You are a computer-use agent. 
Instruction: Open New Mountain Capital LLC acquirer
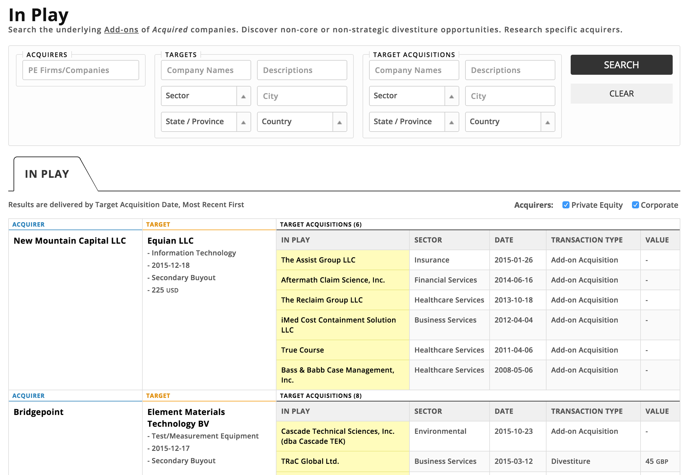(70, 240)
